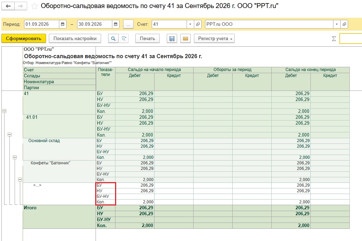Click the Итого total row label

(x=30, y=208)
